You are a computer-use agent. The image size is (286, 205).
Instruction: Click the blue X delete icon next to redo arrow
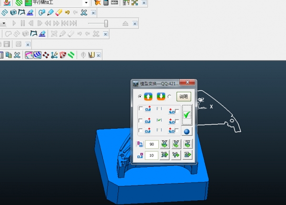point(84,12)
